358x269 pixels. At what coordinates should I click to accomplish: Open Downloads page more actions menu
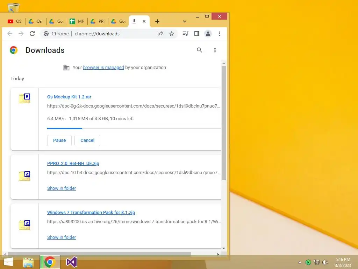pyautogui.click(x=215, y=50)
